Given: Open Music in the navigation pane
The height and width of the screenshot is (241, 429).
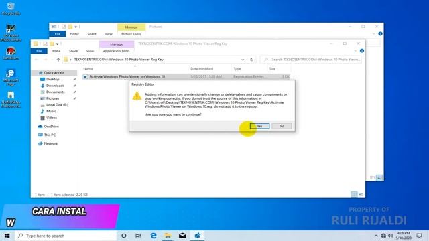Looking at the screenshot, I should pyautogui.click(x=51, y=111).
